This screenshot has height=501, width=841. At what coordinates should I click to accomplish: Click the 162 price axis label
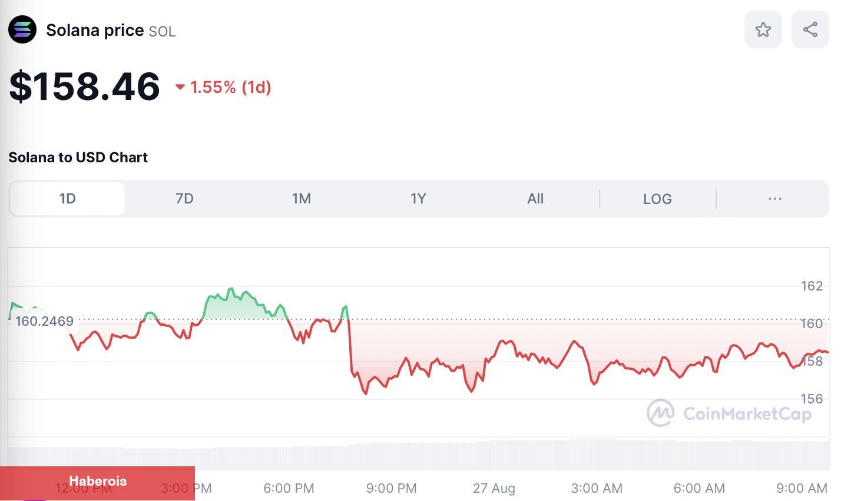tap(812, 286)
